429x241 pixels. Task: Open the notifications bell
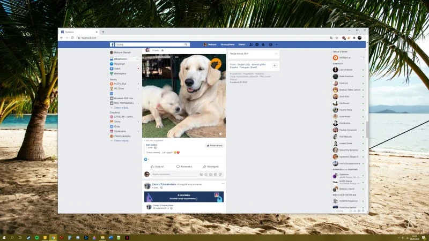pos(263,44)
